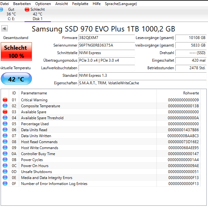Click the total writes value 5833 GB

(x=191, y=45)
